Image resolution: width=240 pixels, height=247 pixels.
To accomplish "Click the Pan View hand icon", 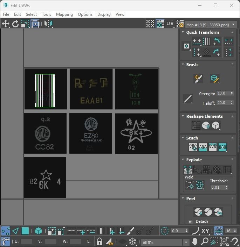I will coord(194,241).
